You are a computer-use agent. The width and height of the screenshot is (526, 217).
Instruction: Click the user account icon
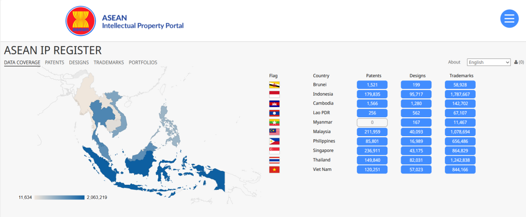[x=516, y=62]
